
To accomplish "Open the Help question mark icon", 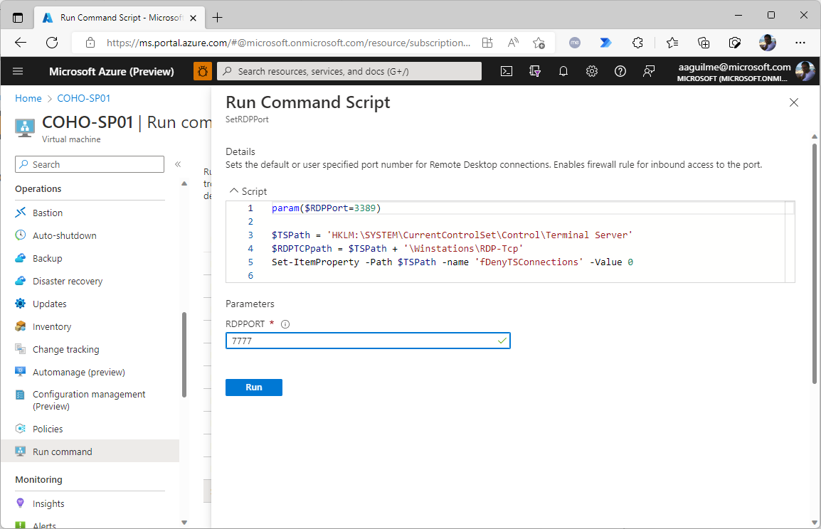I will pyautogui.click(x=620, y=71).
